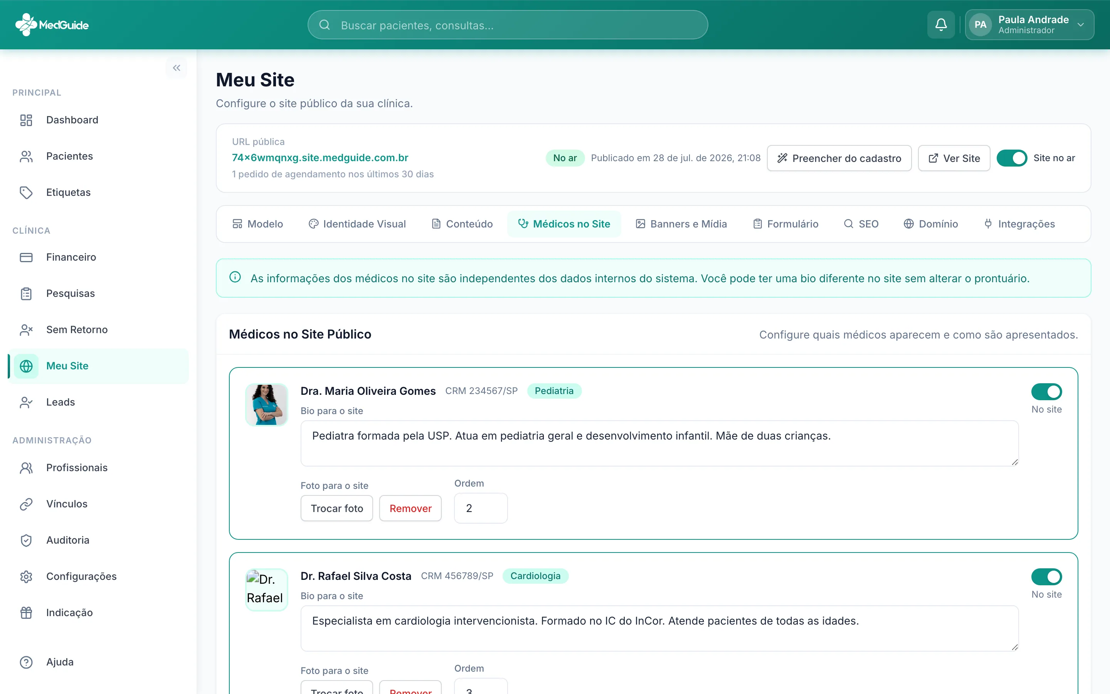The width and height of the screenshot is (1110, 694).
Task: Click the Meu Site page heading
Action: pyautogui.click(x=255, y=80)
